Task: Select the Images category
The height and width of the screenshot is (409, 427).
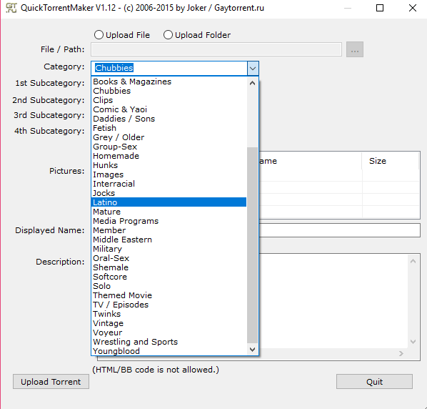Action: tap(169, 174)
